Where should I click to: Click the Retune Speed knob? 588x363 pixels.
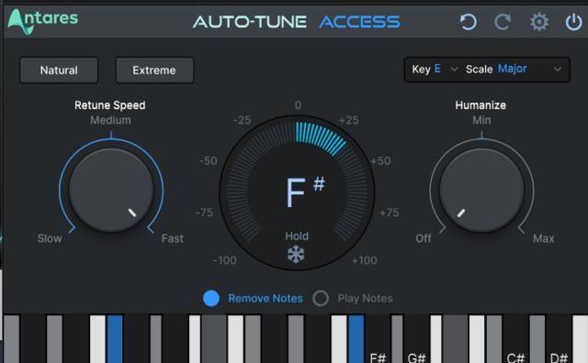pos(111,190)
